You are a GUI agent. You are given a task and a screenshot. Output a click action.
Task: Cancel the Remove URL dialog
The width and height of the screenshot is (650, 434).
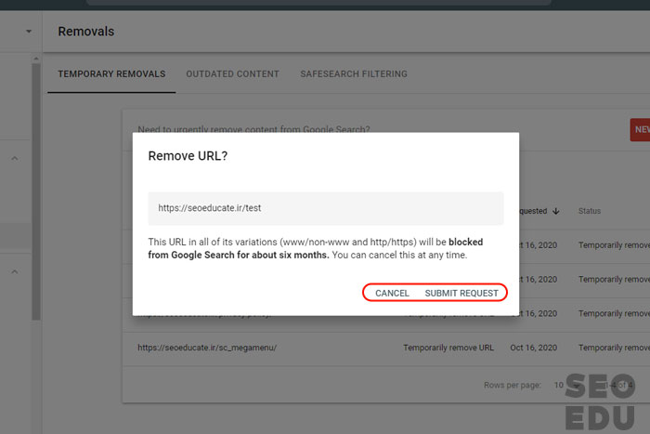(x=392, y=293)
